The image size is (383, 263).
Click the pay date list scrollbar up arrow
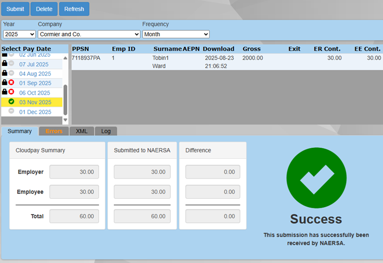click(x=65, y=58)
